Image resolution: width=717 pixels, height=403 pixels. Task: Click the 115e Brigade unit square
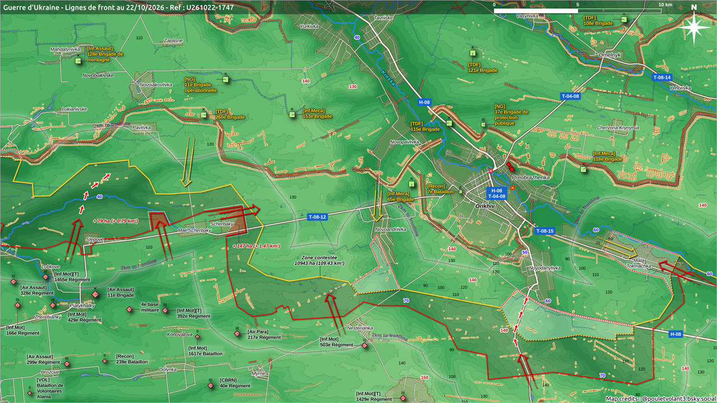pos(449,123)
